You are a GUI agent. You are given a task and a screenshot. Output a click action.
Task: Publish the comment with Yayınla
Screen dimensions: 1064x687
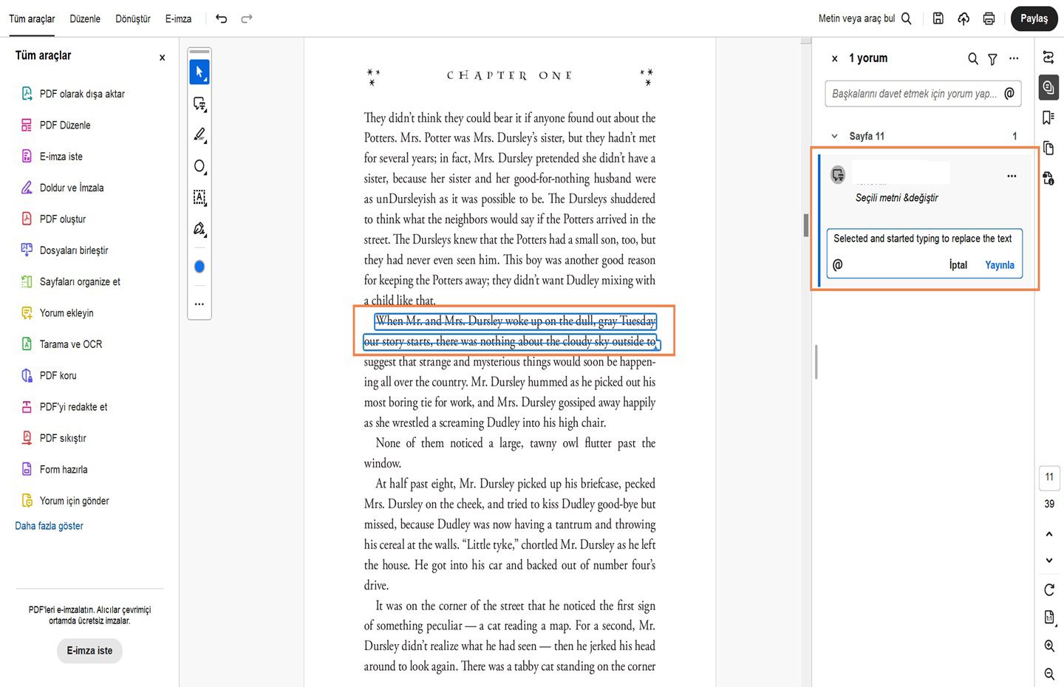(1000, 265)
